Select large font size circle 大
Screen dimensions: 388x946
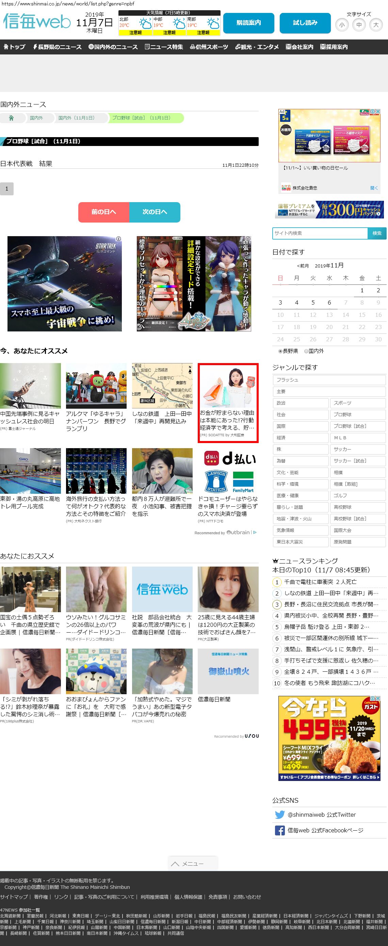point(375,25)
